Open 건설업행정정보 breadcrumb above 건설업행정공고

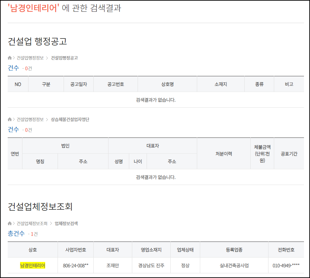point(30,58)
